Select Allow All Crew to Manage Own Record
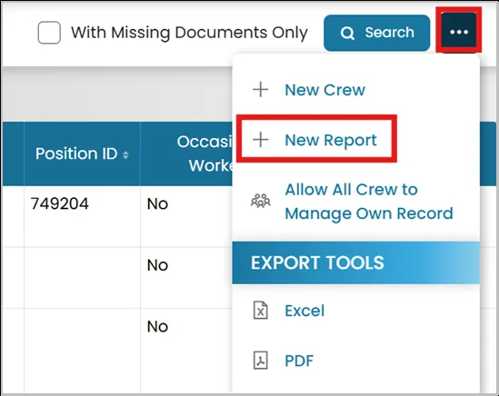Screen dimensions: 499x396 [x=368, y=202]
